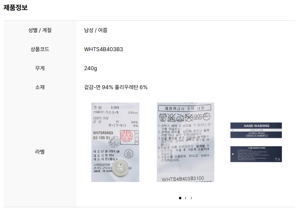
Task: Click the 겉감-면 94% 폴리우레탄 6% material text
Action: click(116, 87)
